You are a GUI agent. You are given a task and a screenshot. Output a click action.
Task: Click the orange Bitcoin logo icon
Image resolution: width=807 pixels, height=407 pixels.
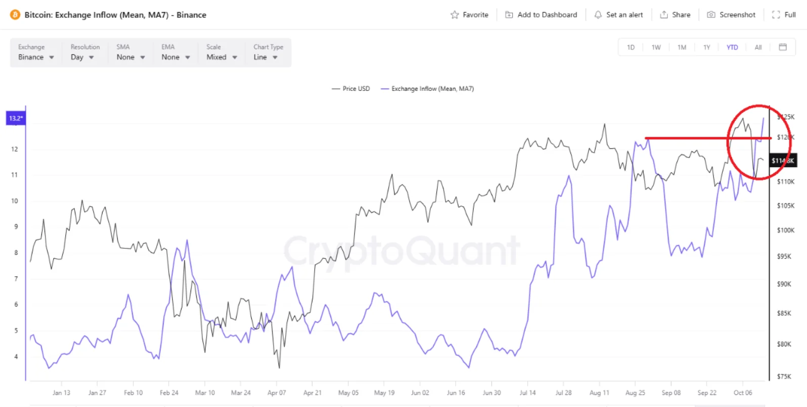[15, 15]
